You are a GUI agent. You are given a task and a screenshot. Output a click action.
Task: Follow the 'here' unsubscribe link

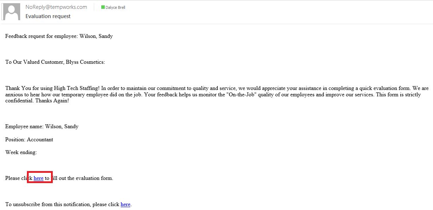(125, 204)
